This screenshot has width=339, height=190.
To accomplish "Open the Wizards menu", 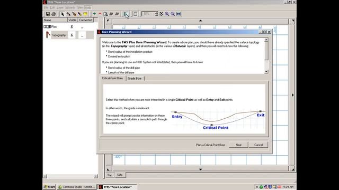I will point(70,7).
